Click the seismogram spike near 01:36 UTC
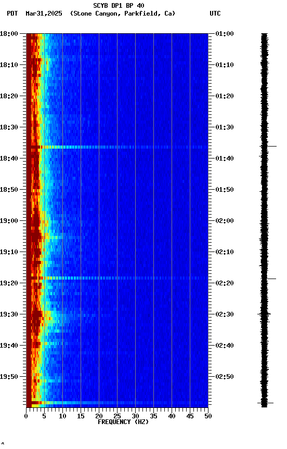 point(268,147)
